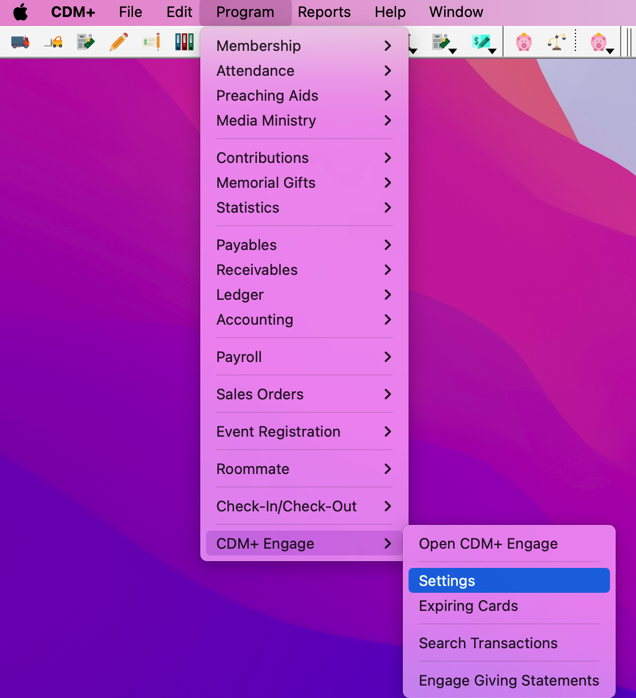Expand the Media Ministry submenu

click(304, 120)
